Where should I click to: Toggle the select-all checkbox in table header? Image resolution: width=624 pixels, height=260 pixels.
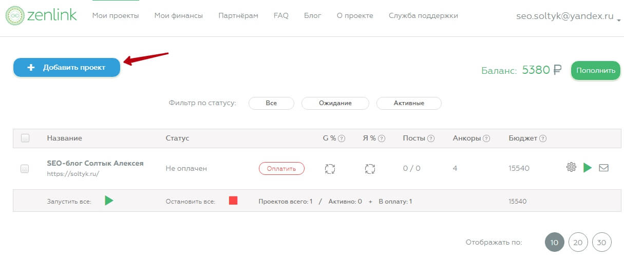(25, 138)
